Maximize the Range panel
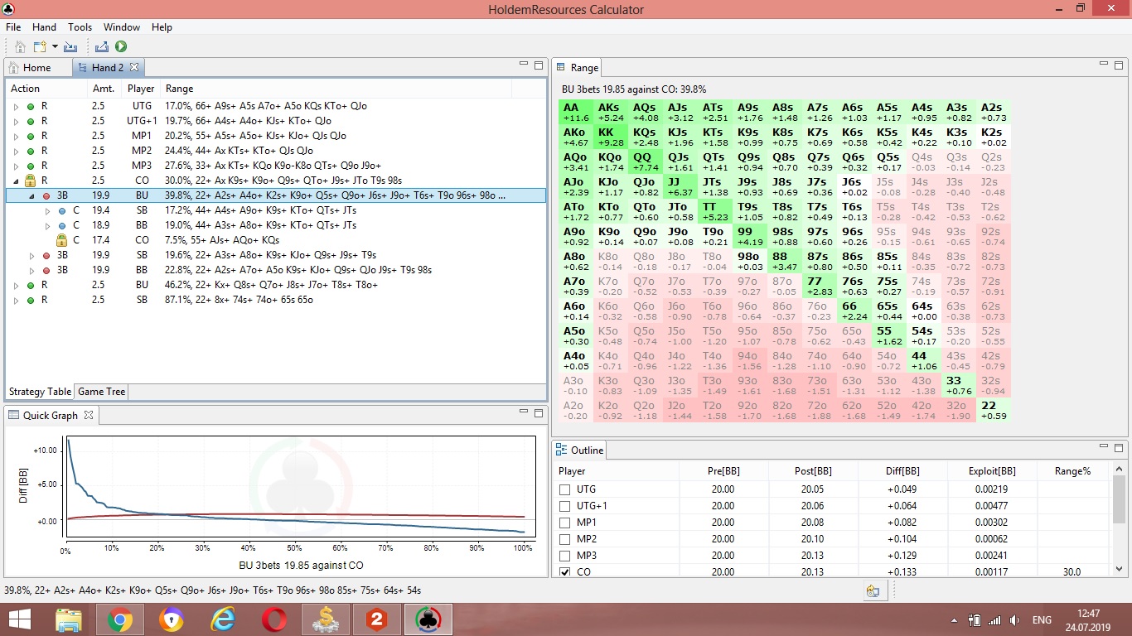 pos(1118,65)
